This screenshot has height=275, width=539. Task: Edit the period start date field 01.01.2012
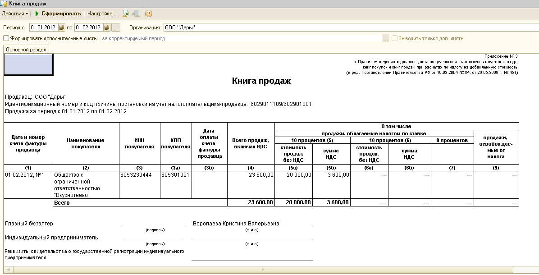tap(44, 27)
